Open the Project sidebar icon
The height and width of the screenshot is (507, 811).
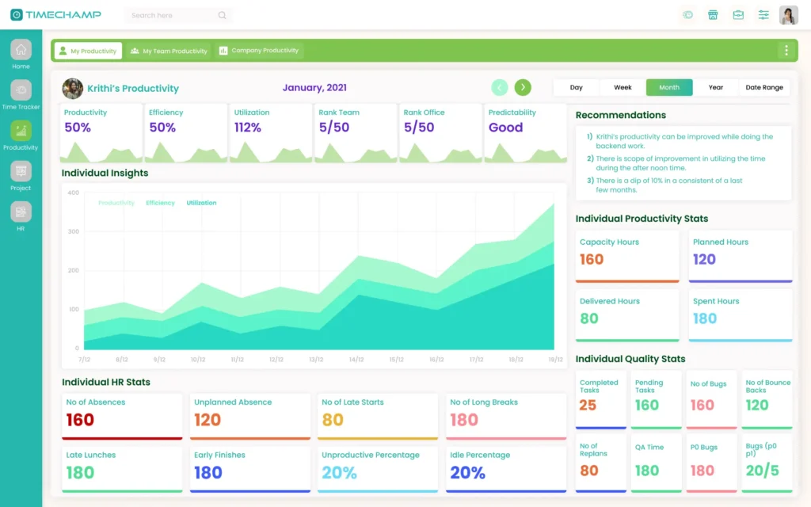point(21,171)
